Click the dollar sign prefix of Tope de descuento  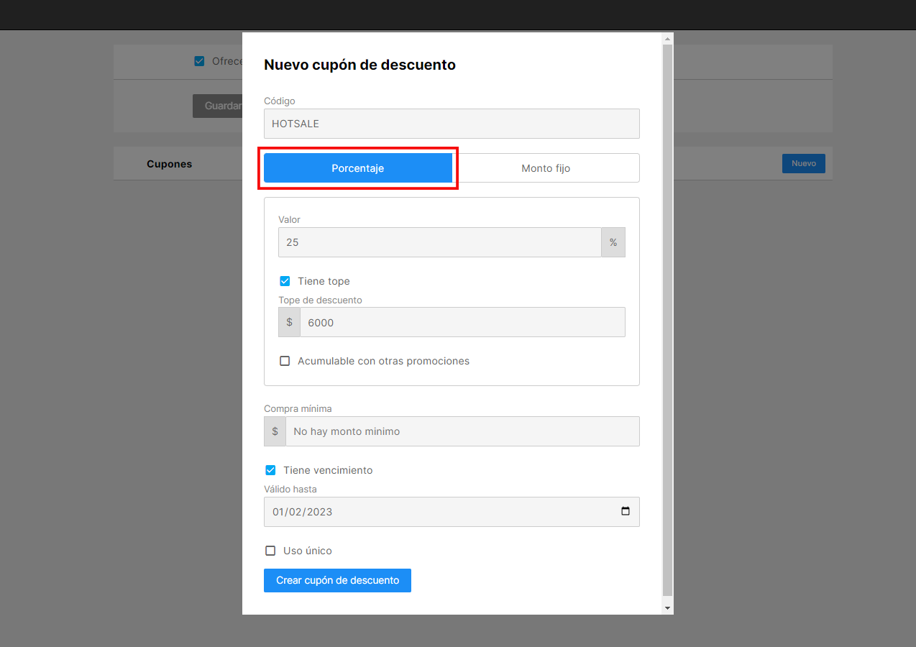coord(289,323)
